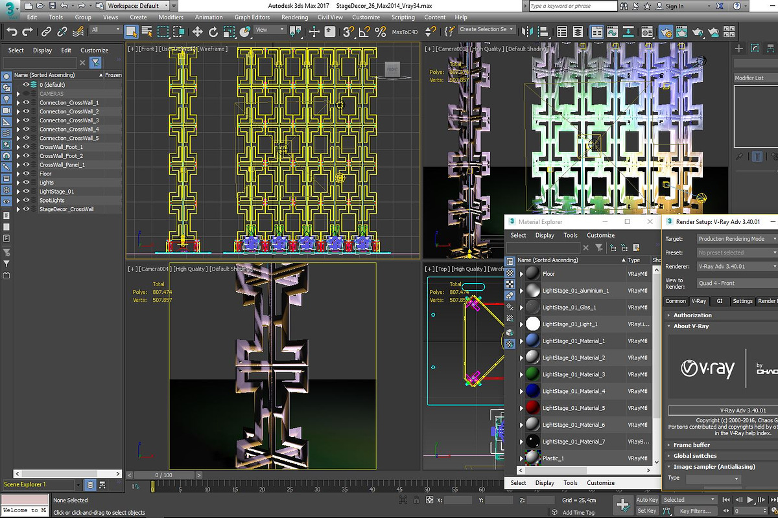Click the Set Key Mode large plus button
This screenshot has height=518, width=778.
click(622, 505)
